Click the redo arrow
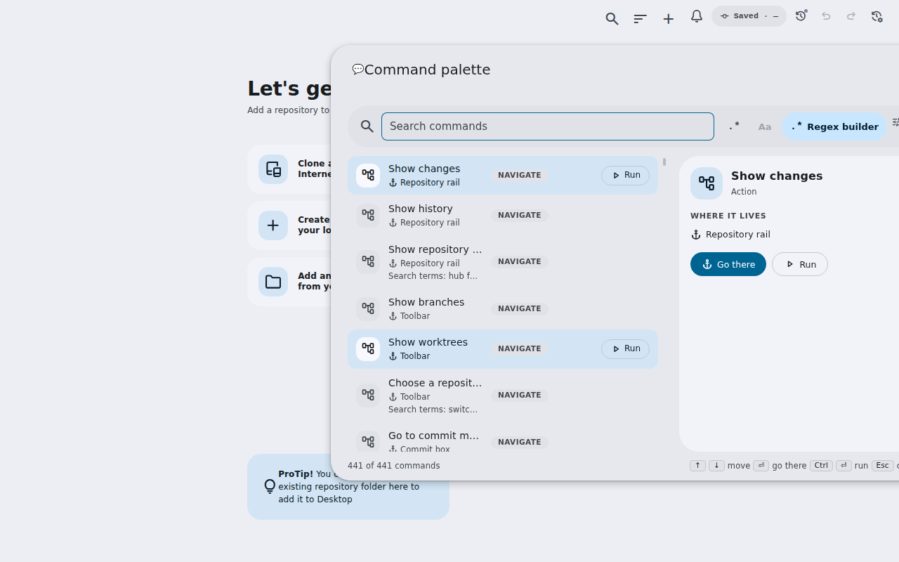Screen dimensions: 899x562 pos(851,16)
